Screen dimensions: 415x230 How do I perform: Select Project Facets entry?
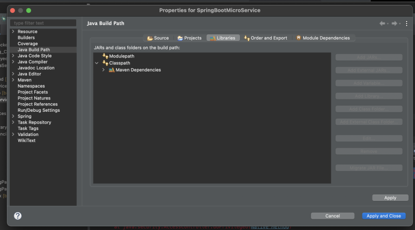(33, 92)
